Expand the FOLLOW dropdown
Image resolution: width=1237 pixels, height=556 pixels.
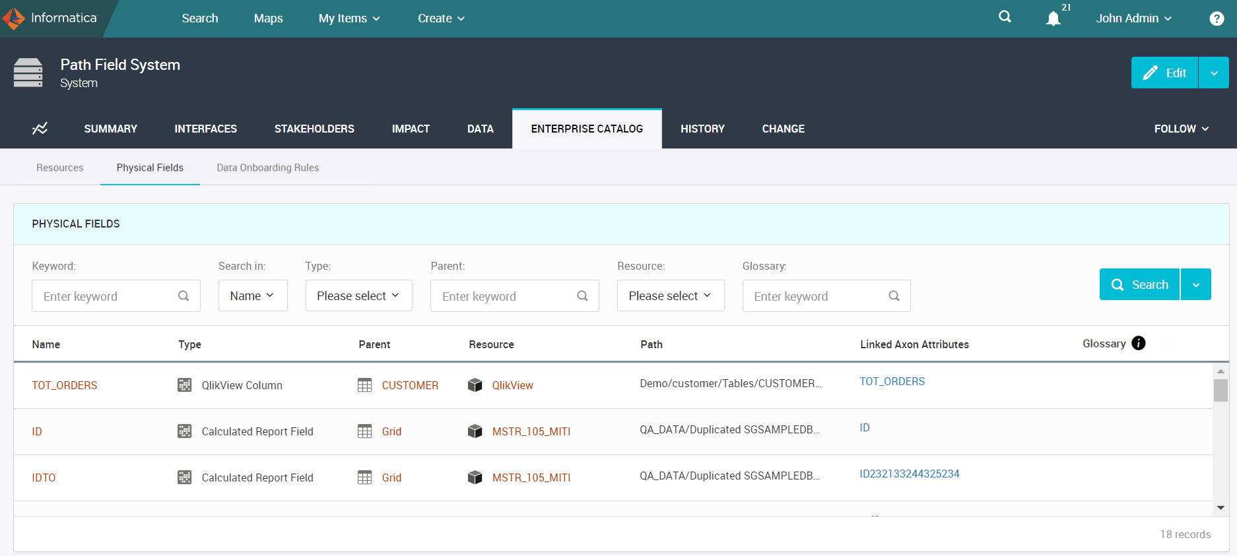click(x=1182, y=129)
